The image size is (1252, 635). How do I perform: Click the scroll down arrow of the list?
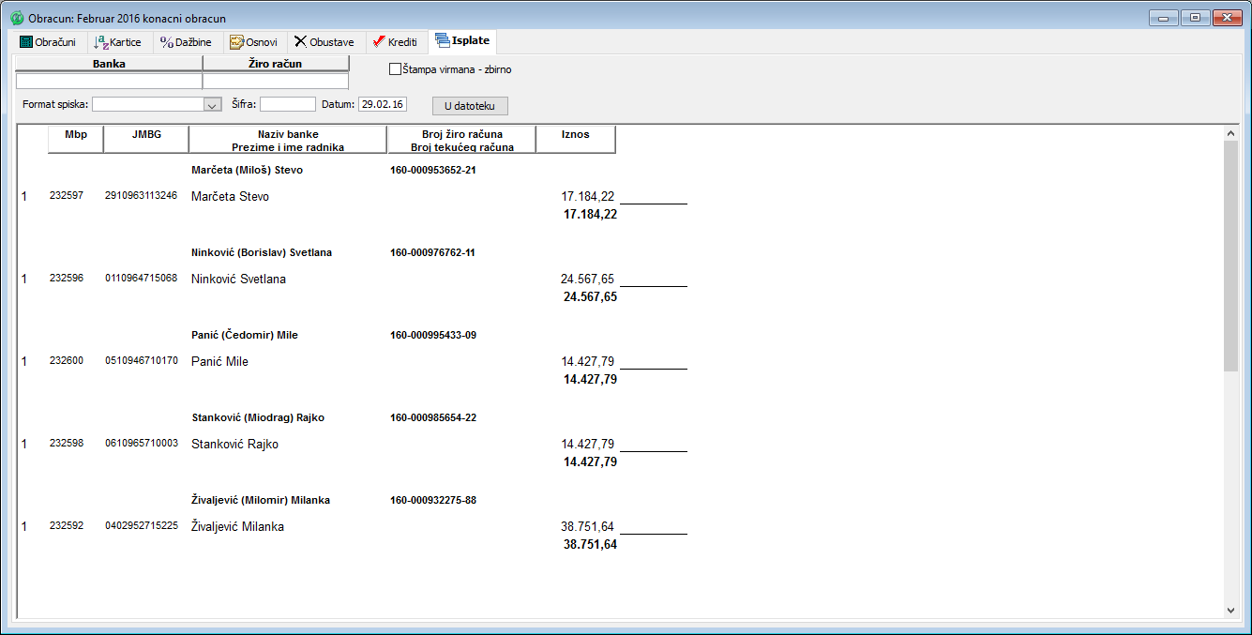(x=1231, y=610)
